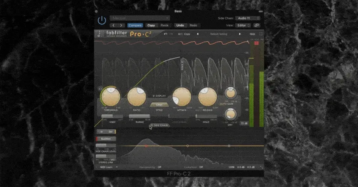
Task: Go to next preset with right chevron
Action: 121,25
